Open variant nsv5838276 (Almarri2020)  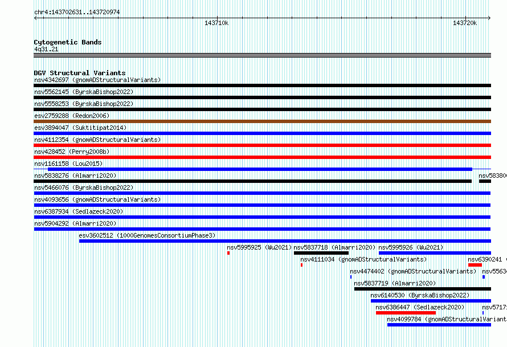(x=253, y=181)
